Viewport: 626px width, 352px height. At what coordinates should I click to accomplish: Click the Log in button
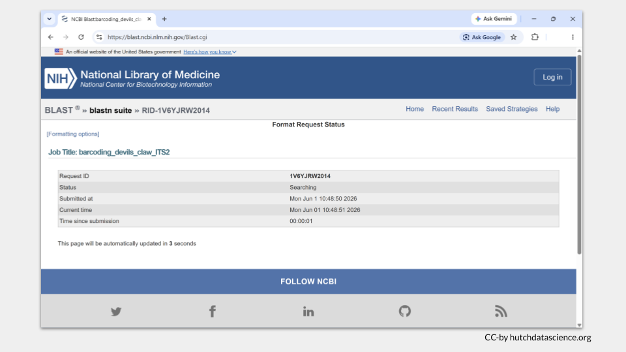point(552,77)
